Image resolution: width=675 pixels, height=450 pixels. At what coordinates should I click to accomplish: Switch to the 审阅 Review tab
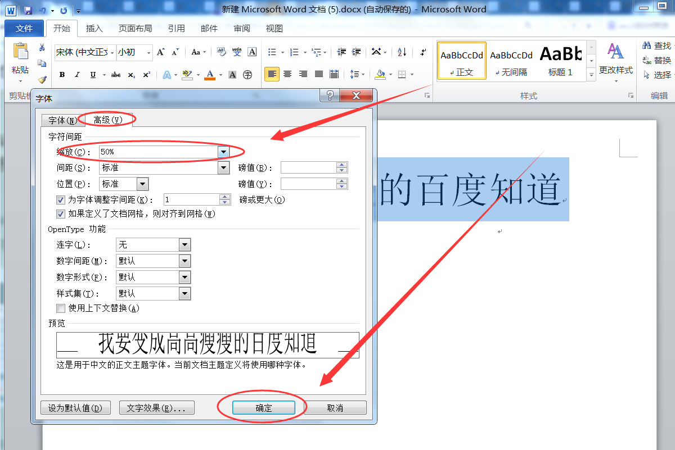pyautogui.click(x=242, y=28)
